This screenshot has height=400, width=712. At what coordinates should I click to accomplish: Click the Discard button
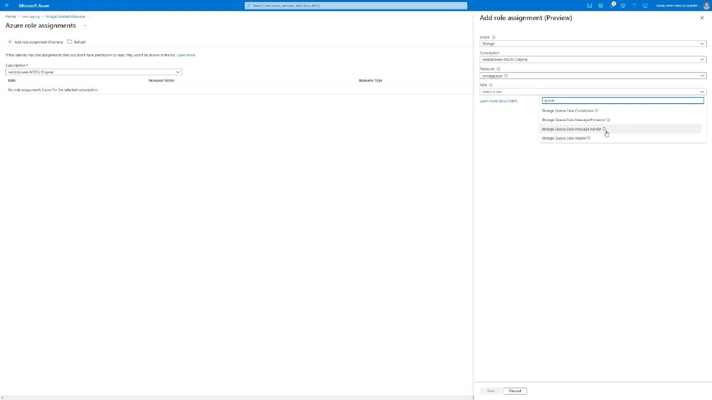coord(515,391)
